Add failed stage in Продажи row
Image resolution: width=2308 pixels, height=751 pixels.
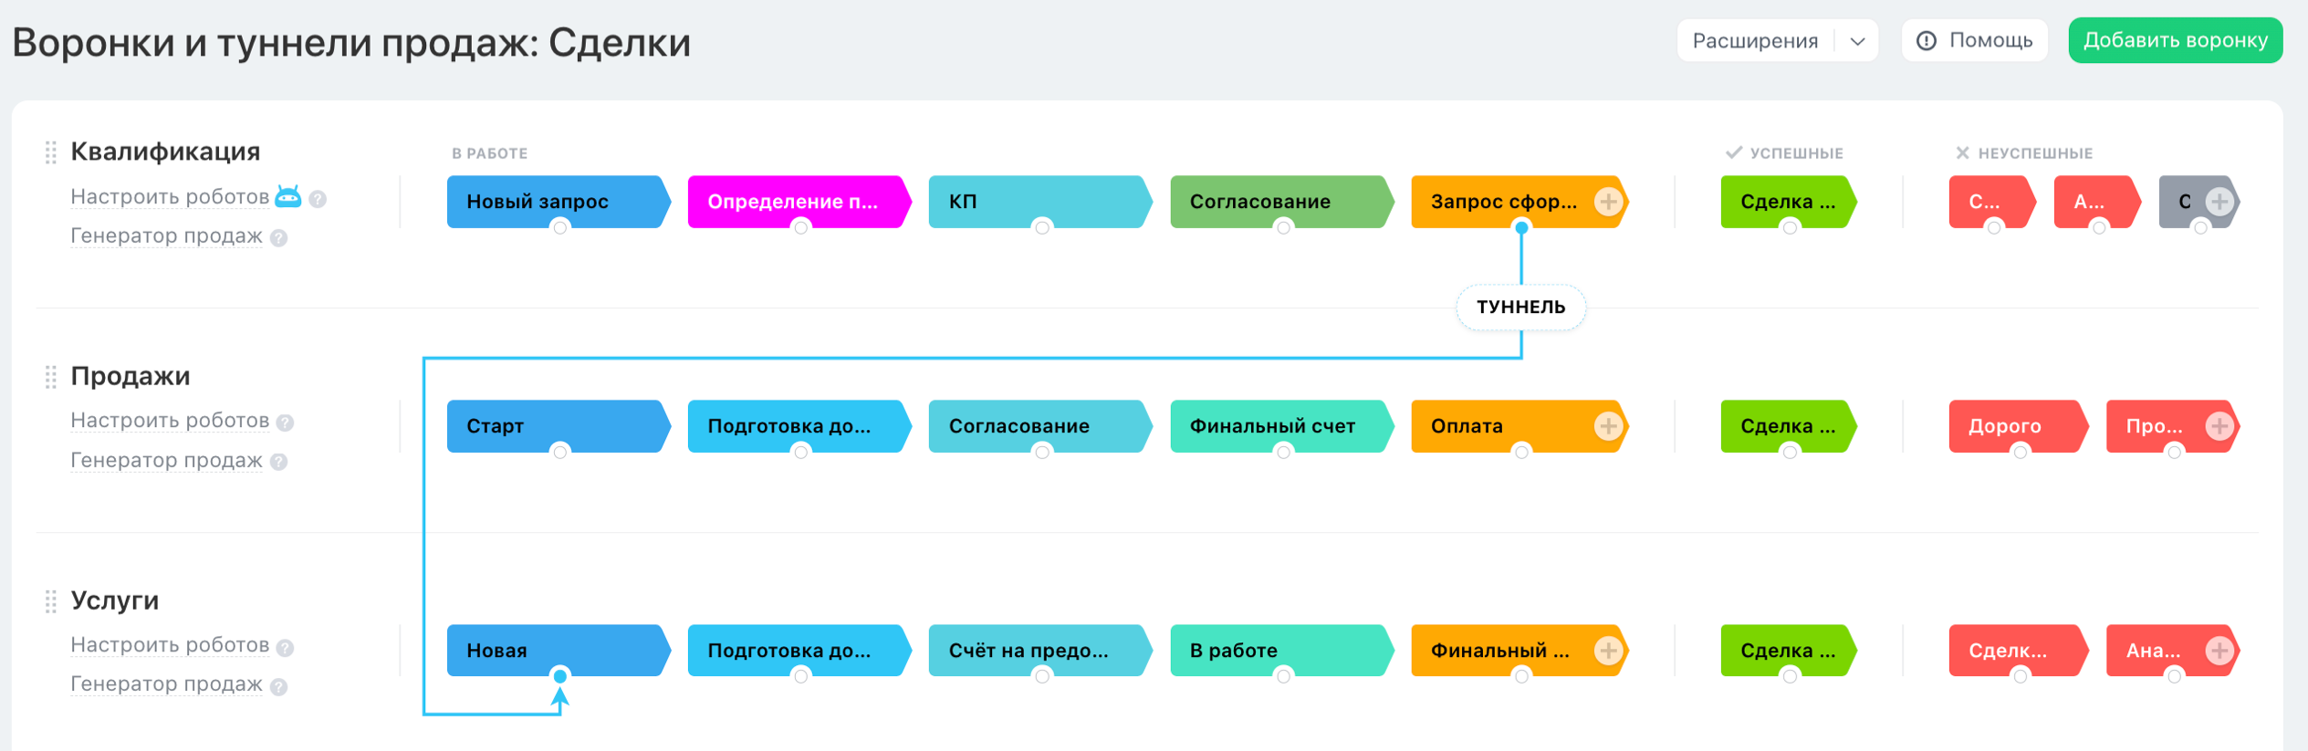click(2219, 426)
